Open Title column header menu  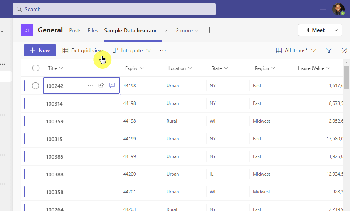coord(56,68)
